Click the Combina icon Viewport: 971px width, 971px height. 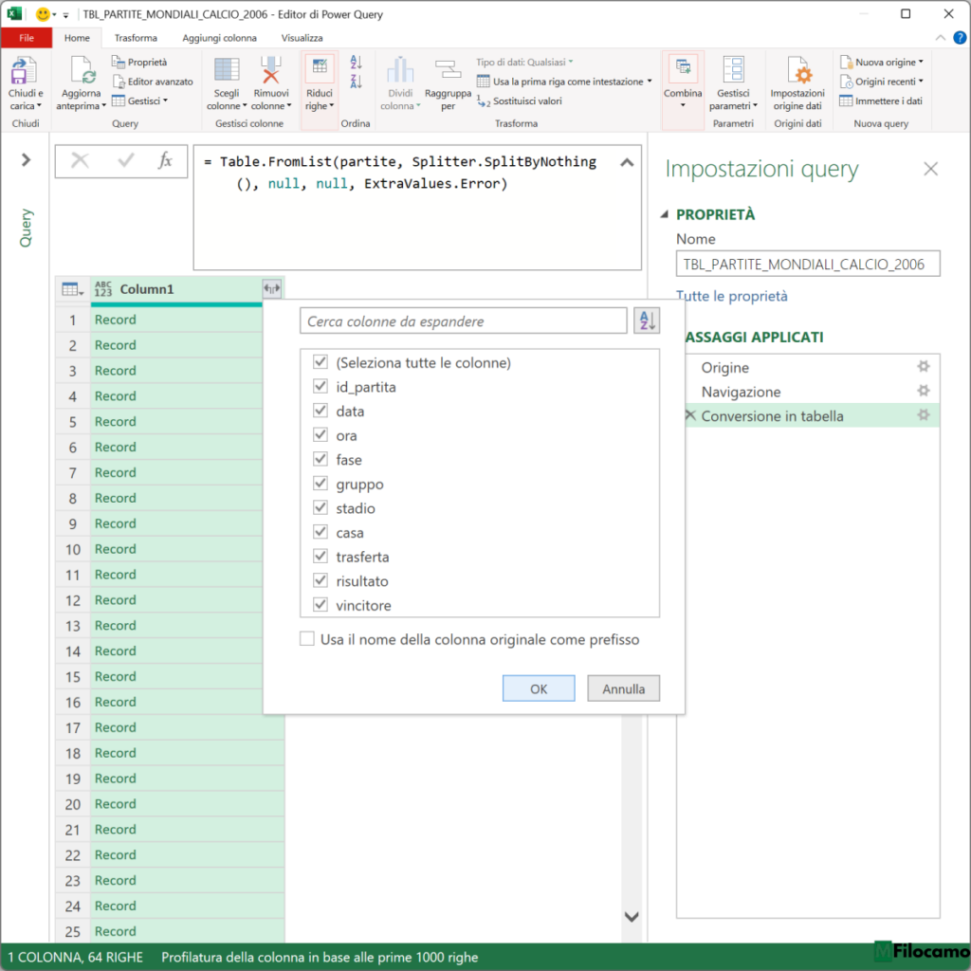point(683,68)
